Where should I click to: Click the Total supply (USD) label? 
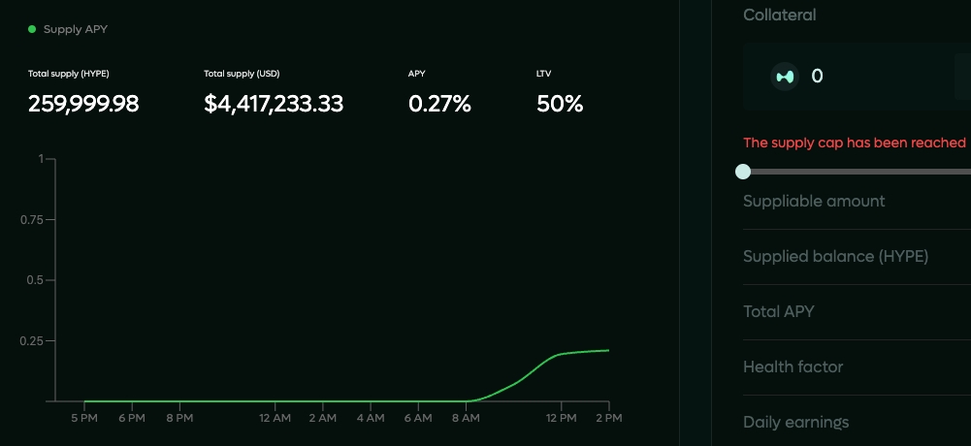(243, 74)
